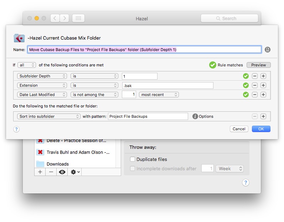Click the Cubase folder icon in rule header
Viewport: 284px width, 222px height.
19,38
